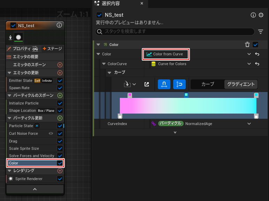This screenshot has width=269, height=201.
Task: Delete the Color module with trash icon
Action: tap(247, 45)
